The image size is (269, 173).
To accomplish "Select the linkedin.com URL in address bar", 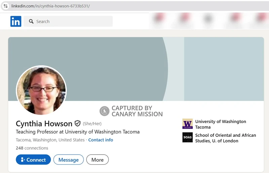I will pos(50,6).
